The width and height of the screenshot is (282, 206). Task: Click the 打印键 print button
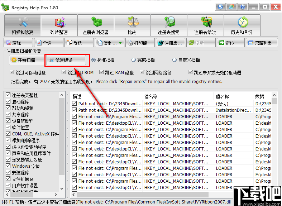140,43
